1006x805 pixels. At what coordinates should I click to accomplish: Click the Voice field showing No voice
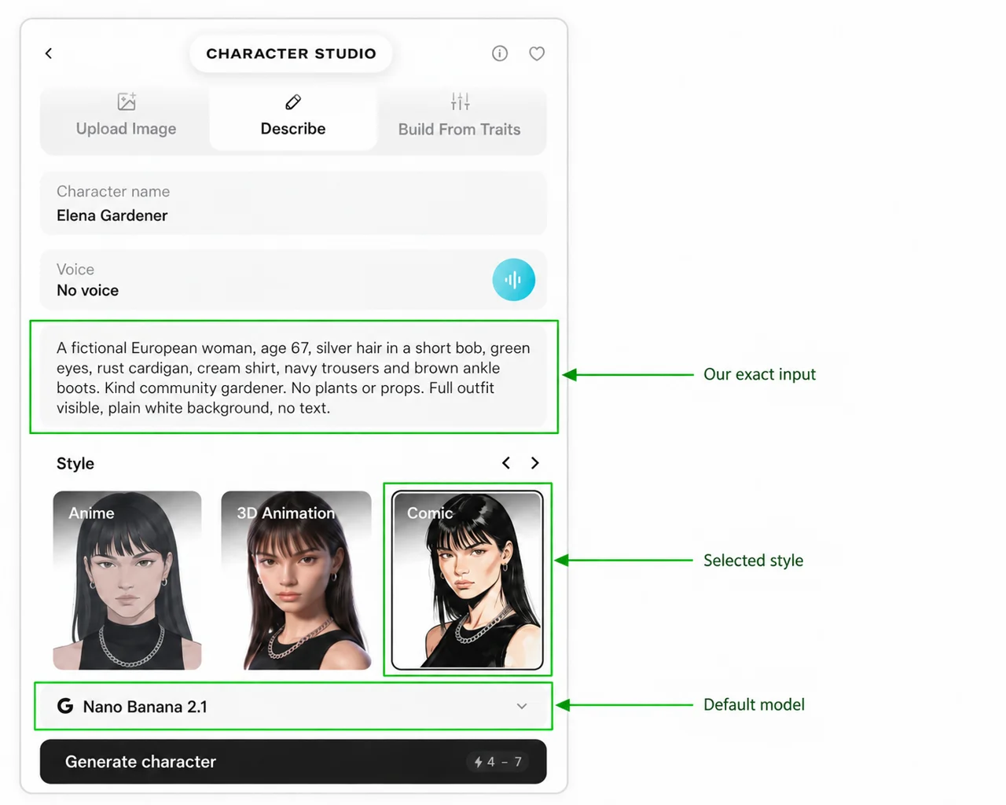pyautogui.click(x=293, y=280)
